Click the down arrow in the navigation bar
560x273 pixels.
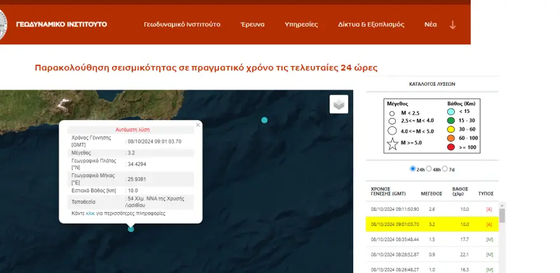[453, 25]
